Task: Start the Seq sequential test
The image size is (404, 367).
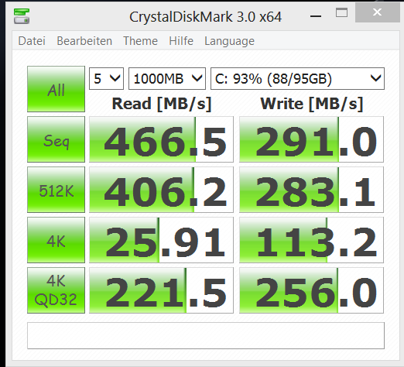Action: (56, 139)
